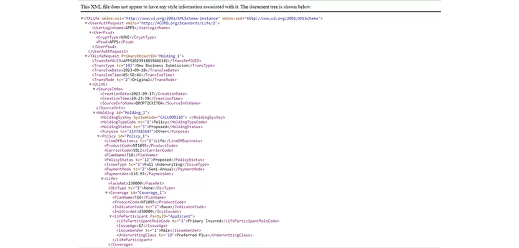519x248 pixels.
Task: Collapse the Policy id Policy_1 node
Action: click(x=98, y=136)
